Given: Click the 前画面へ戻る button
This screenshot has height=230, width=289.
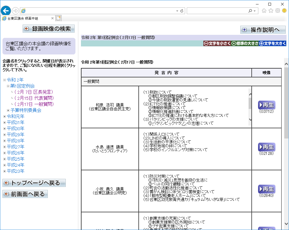Looking at the screenshot, I should (25, 194).
